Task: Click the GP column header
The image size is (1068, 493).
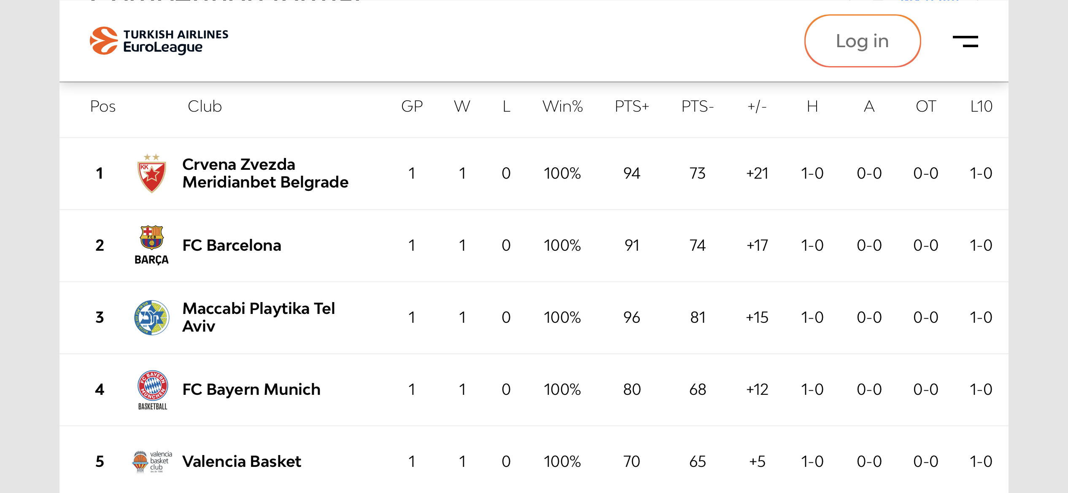Action: [412, 106]
